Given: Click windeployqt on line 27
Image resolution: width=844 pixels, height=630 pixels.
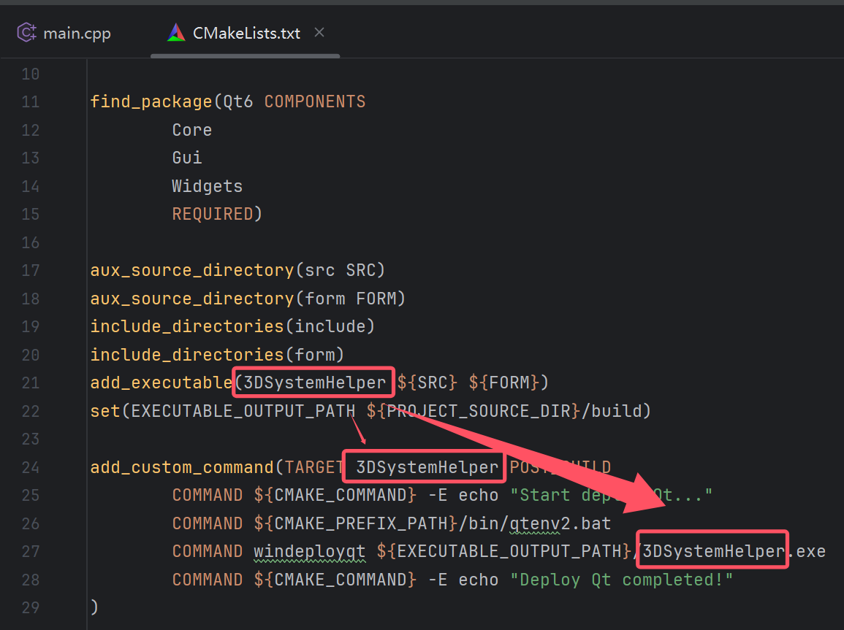Looking at the screenshot, I should [310, 551].
